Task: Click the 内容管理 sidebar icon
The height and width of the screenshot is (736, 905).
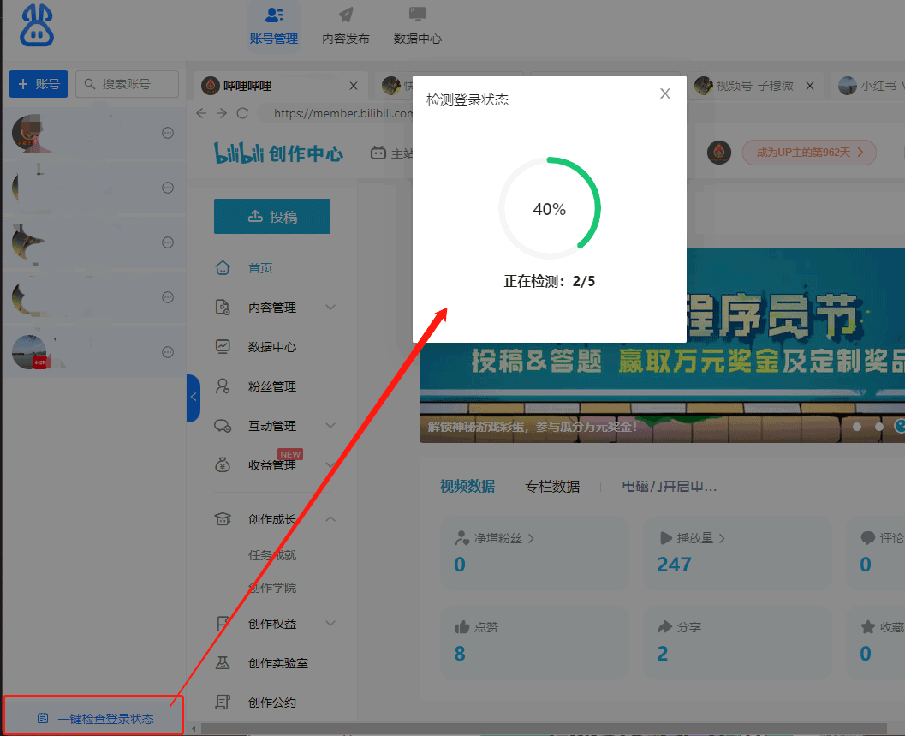Action: (223, 308)
